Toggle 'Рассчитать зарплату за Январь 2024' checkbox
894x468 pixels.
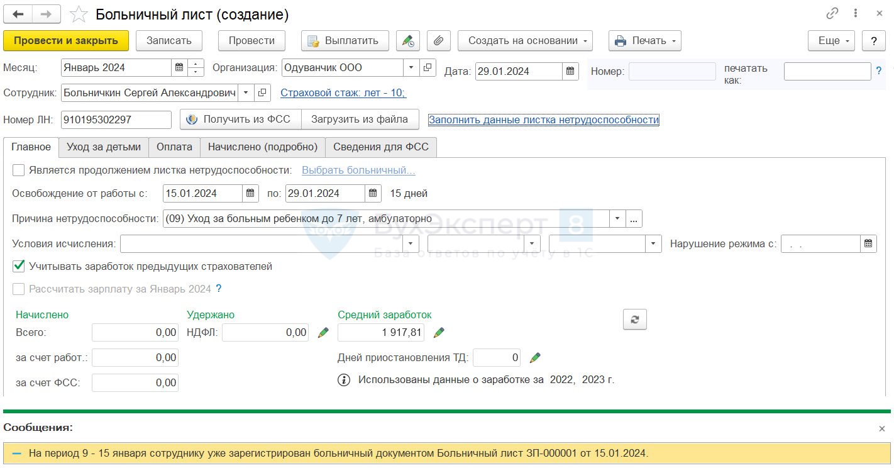click(19, 289)
